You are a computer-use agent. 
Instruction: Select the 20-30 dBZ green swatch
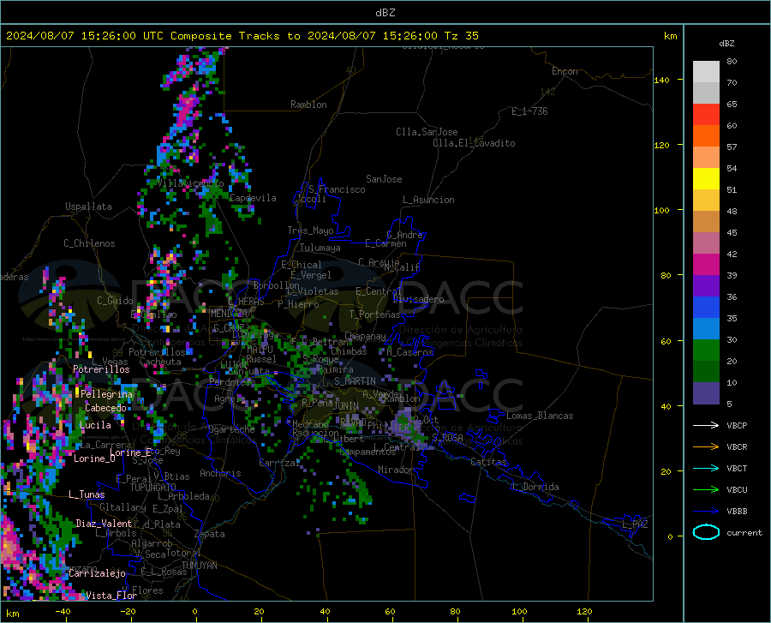tap(706, 350)
